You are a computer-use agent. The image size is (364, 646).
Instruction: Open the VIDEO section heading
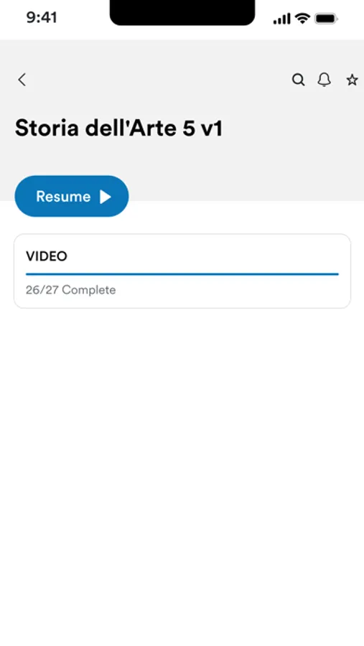pyautogui.click(x=47, y=256)
